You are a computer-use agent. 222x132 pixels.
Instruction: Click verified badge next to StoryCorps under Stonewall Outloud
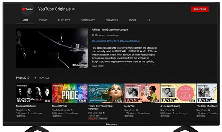pyautogui.click(x=29, y=110)
